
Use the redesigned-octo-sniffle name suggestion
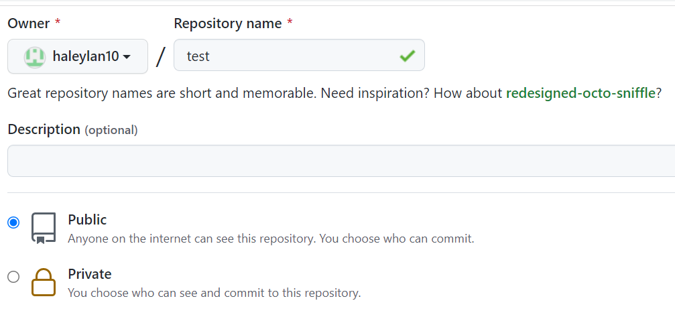point(580,93)
